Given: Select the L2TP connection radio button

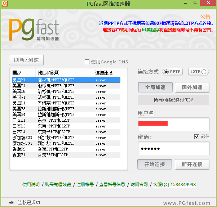Looking at the screenshot, I should (x=204, y=72).
